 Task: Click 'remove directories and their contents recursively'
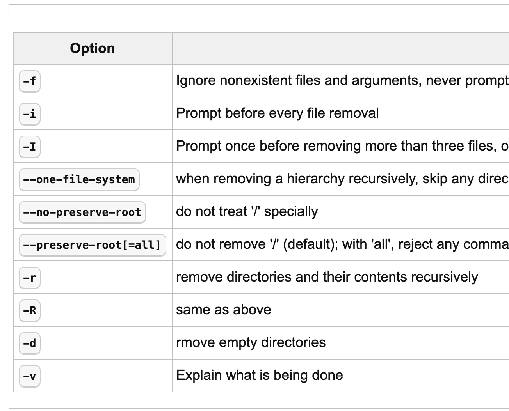[x=327, y=277]
